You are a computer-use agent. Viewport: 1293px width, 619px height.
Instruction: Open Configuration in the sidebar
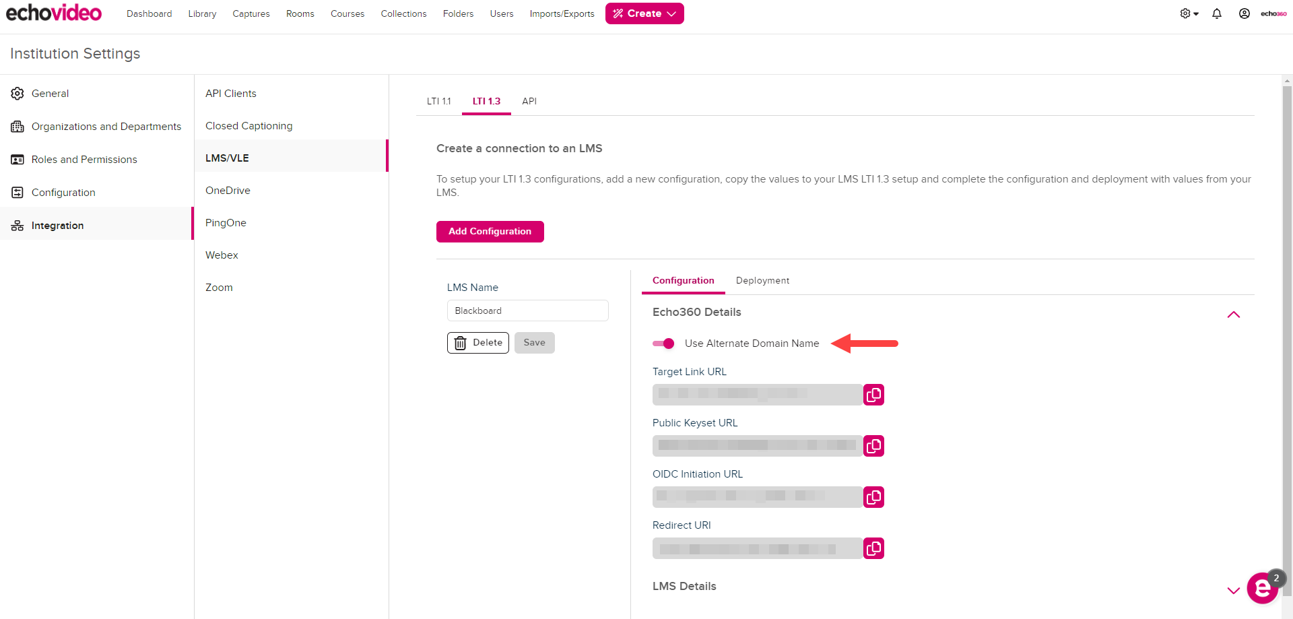click(97, 193)
